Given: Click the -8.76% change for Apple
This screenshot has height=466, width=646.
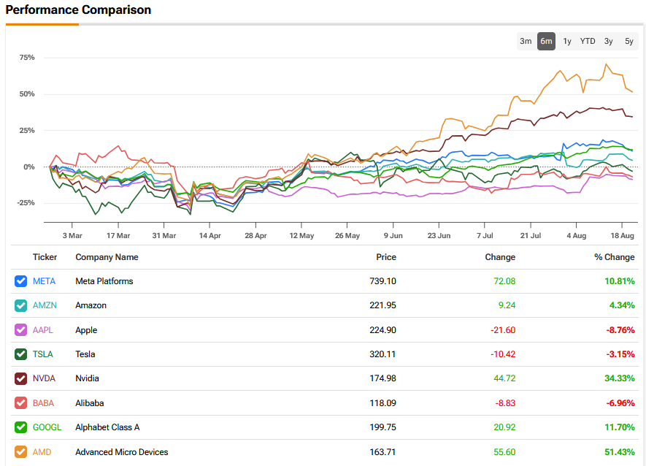Looking at the screenshot, I should tap(620, 330).
